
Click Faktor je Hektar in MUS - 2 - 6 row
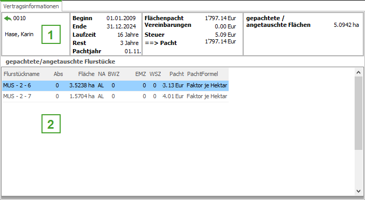click(207, 86)
